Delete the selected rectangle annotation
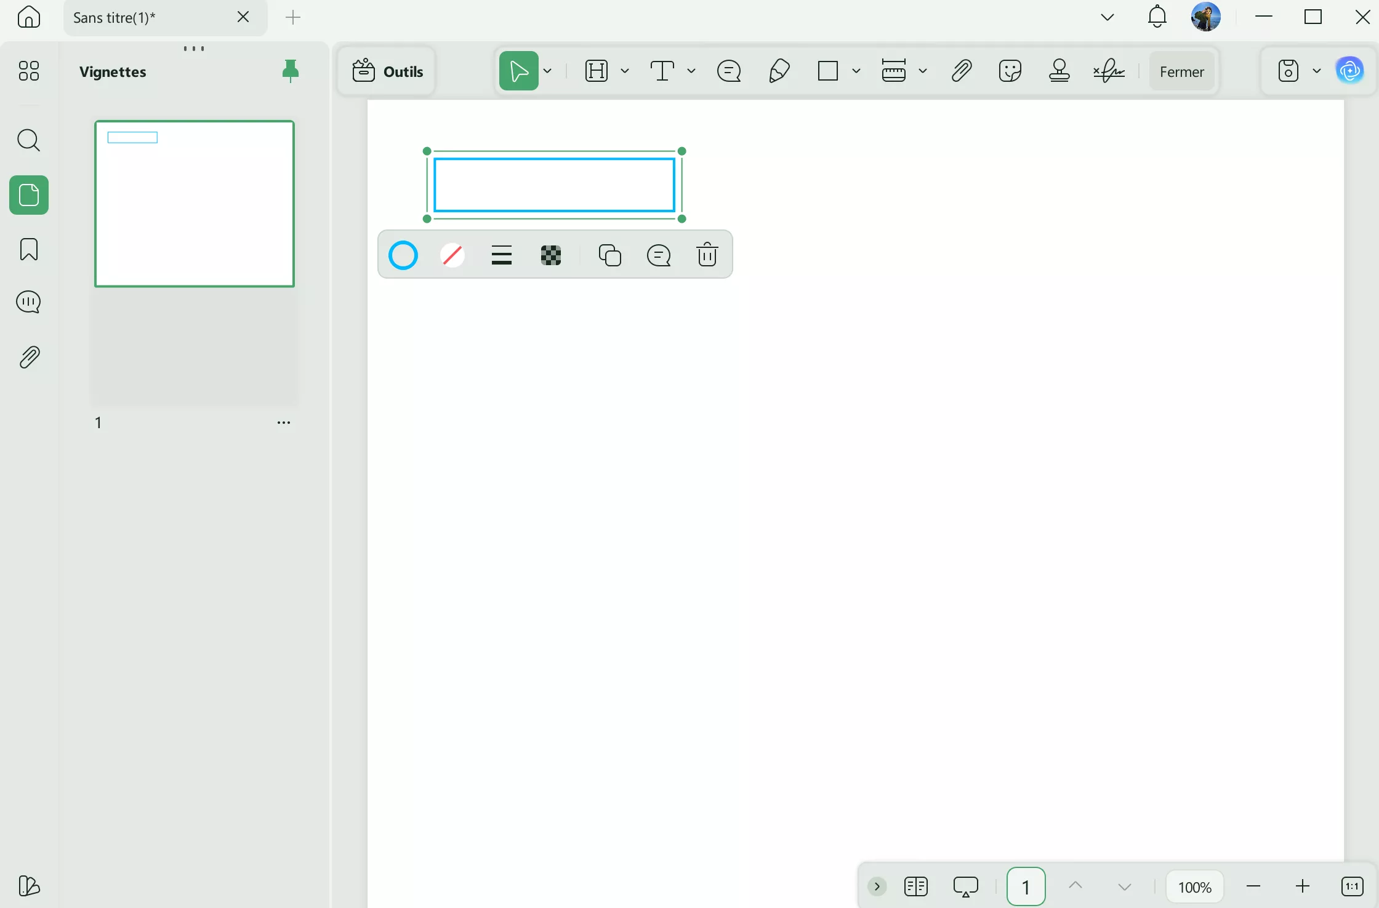The image size is (1379, 908). (x=707, y=254)
